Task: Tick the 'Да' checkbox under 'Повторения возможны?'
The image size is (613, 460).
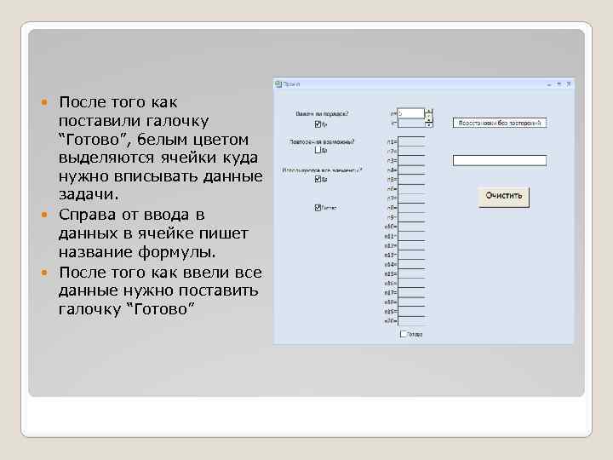Action: point(318,150)
